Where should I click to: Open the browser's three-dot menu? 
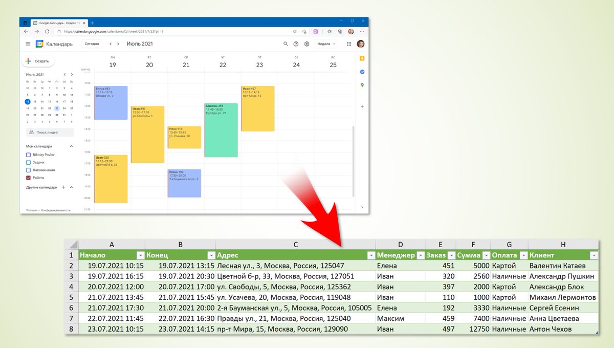point(362,31)
